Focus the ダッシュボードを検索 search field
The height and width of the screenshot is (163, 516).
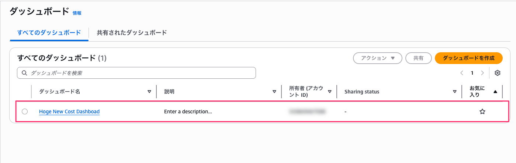(136, 73)
